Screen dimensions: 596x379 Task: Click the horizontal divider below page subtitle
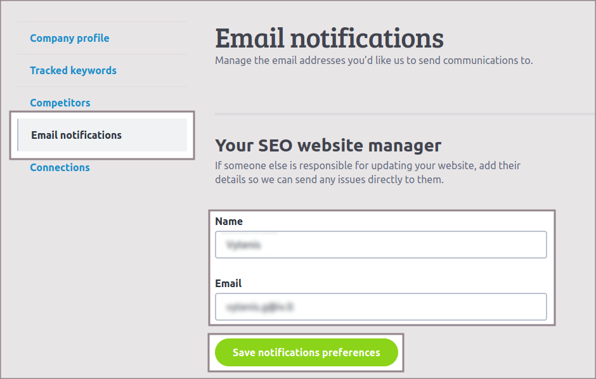pyautogui.click(x=399, y=114)
